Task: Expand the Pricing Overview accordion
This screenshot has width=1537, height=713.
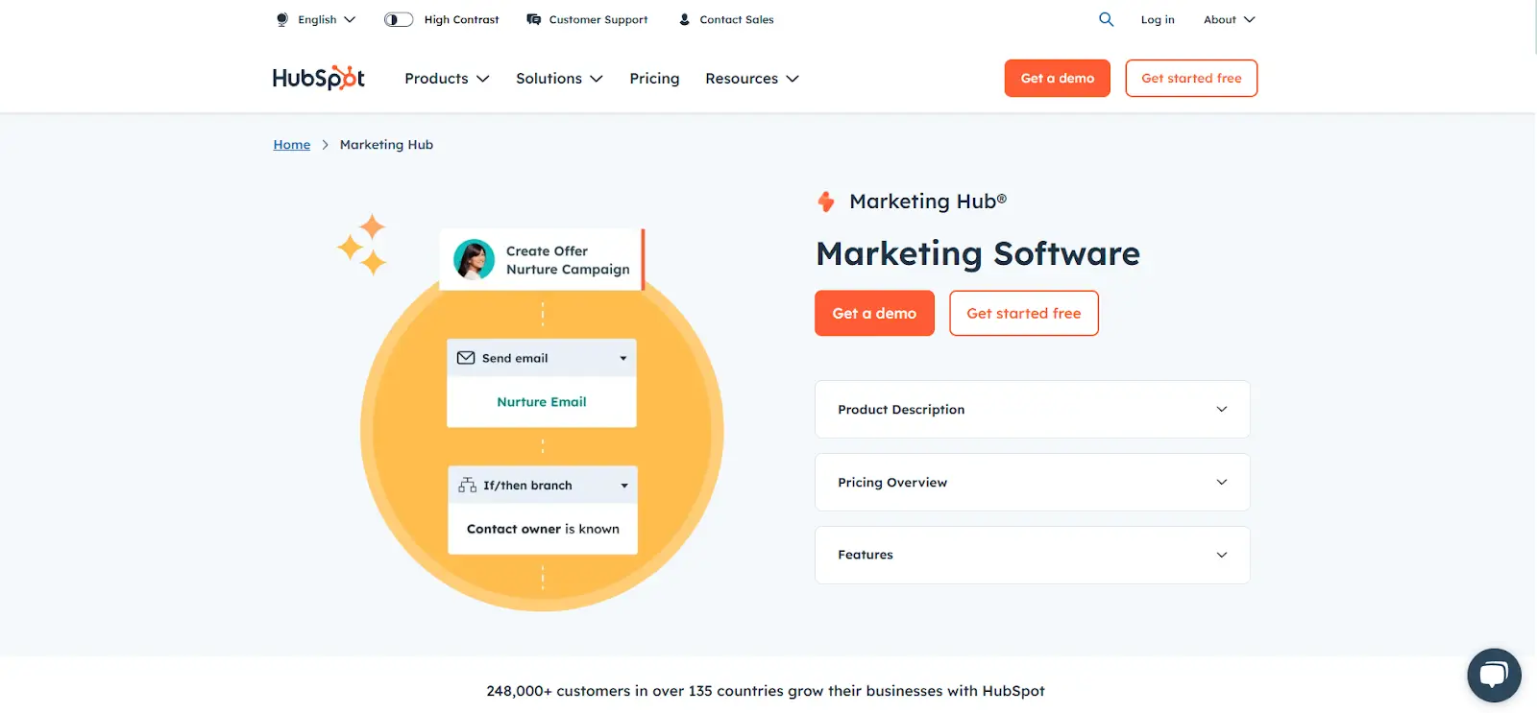Action: coord(1033,482)
